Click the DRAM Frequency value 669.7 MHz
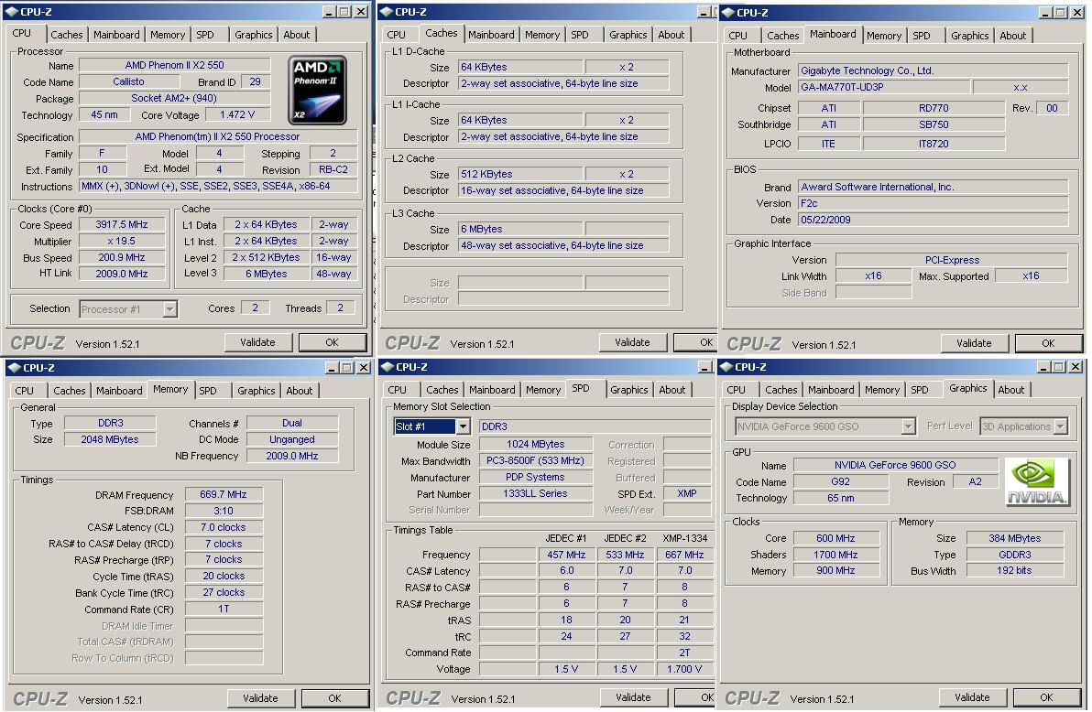The width and height of the screenshot is (1092, 712). point(224,494)
